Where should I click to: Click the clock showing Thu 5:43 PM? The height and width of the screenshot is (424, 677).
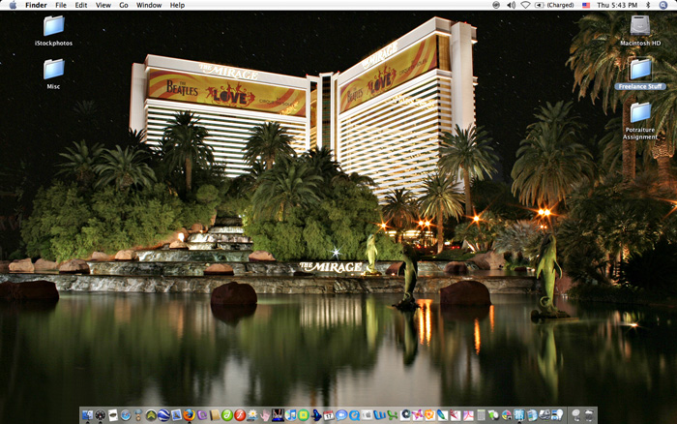click(x=617, y=5)
